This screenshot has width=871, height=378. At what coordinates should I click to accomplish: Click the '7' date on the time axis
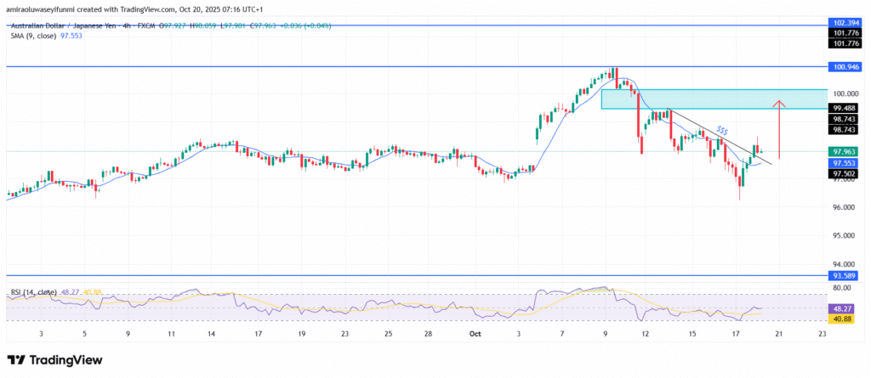(x=562, y=334)
